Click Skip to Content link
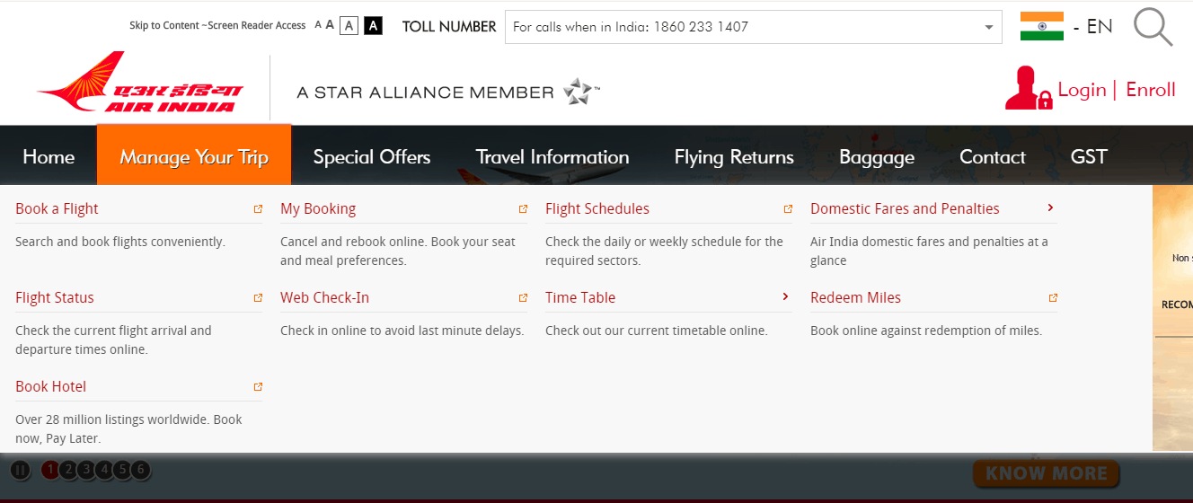 [164, 26]
